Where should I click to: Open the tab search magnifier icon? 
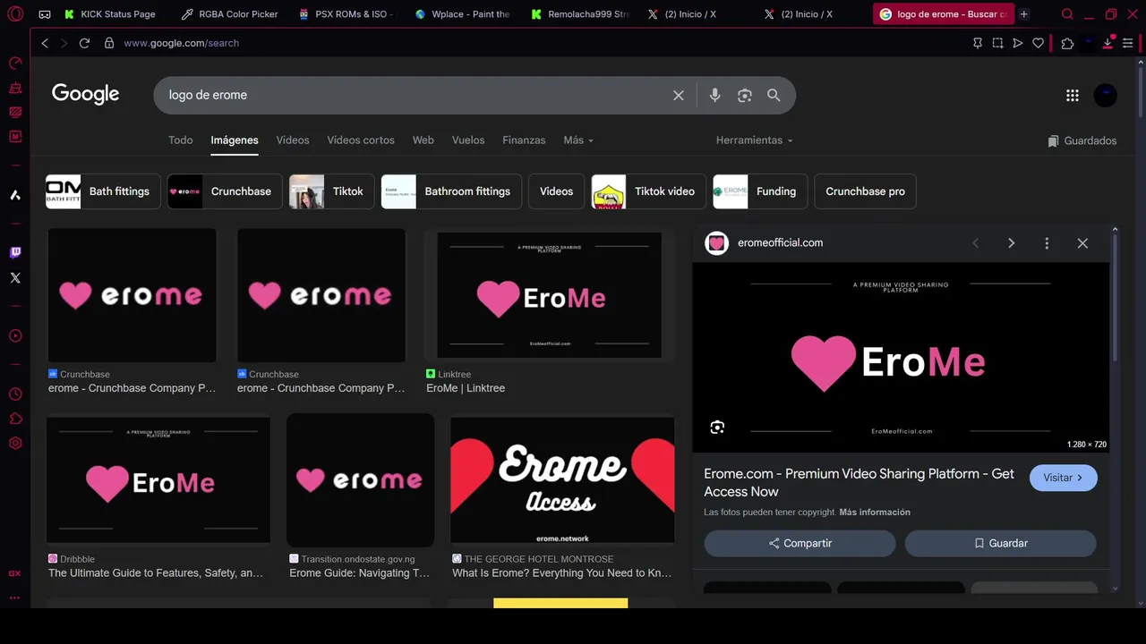(1067, 14)
